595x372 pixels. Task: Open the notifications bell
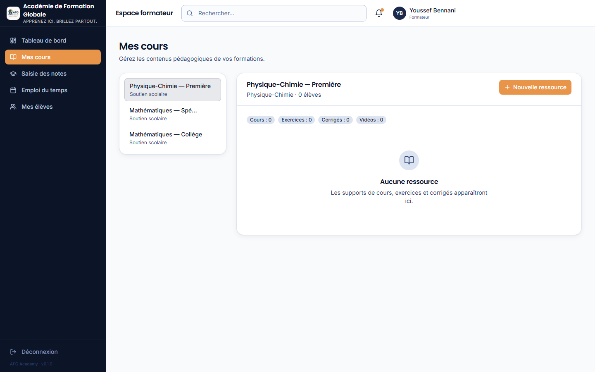point(379,13)
